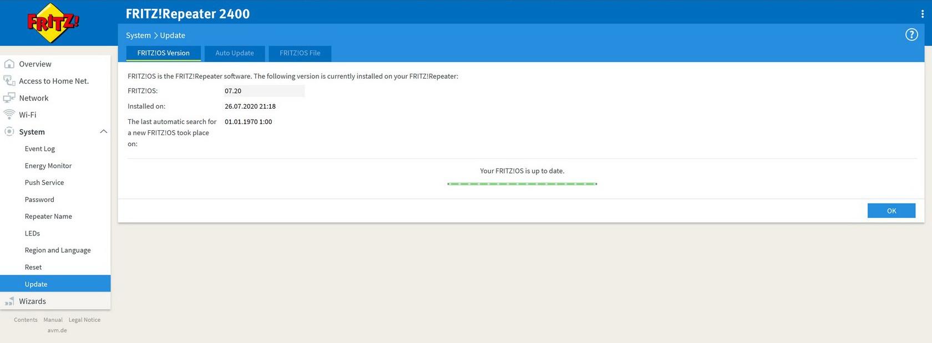Click the installed date 26.07.2020 21:18
Viewport: 932px width, 343px height.
pos(250,106)
